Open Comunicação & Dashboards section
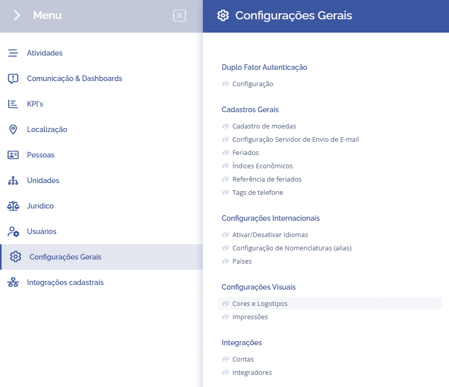The height and width of the screenshot is (387, 449). (x=74, y=79)
